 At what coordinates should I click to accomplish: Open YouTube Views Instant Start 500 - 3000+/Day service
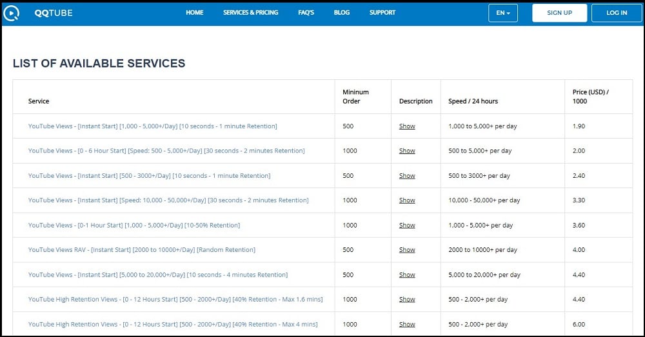pos(150,176)
